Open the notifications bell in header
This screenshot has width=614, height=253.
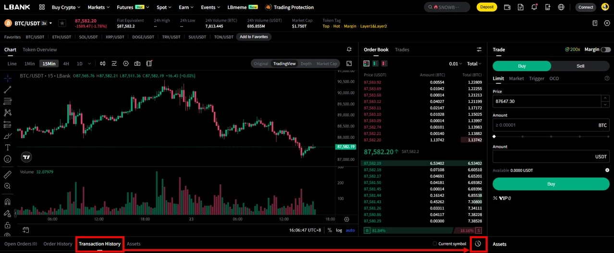coord(534,7)
